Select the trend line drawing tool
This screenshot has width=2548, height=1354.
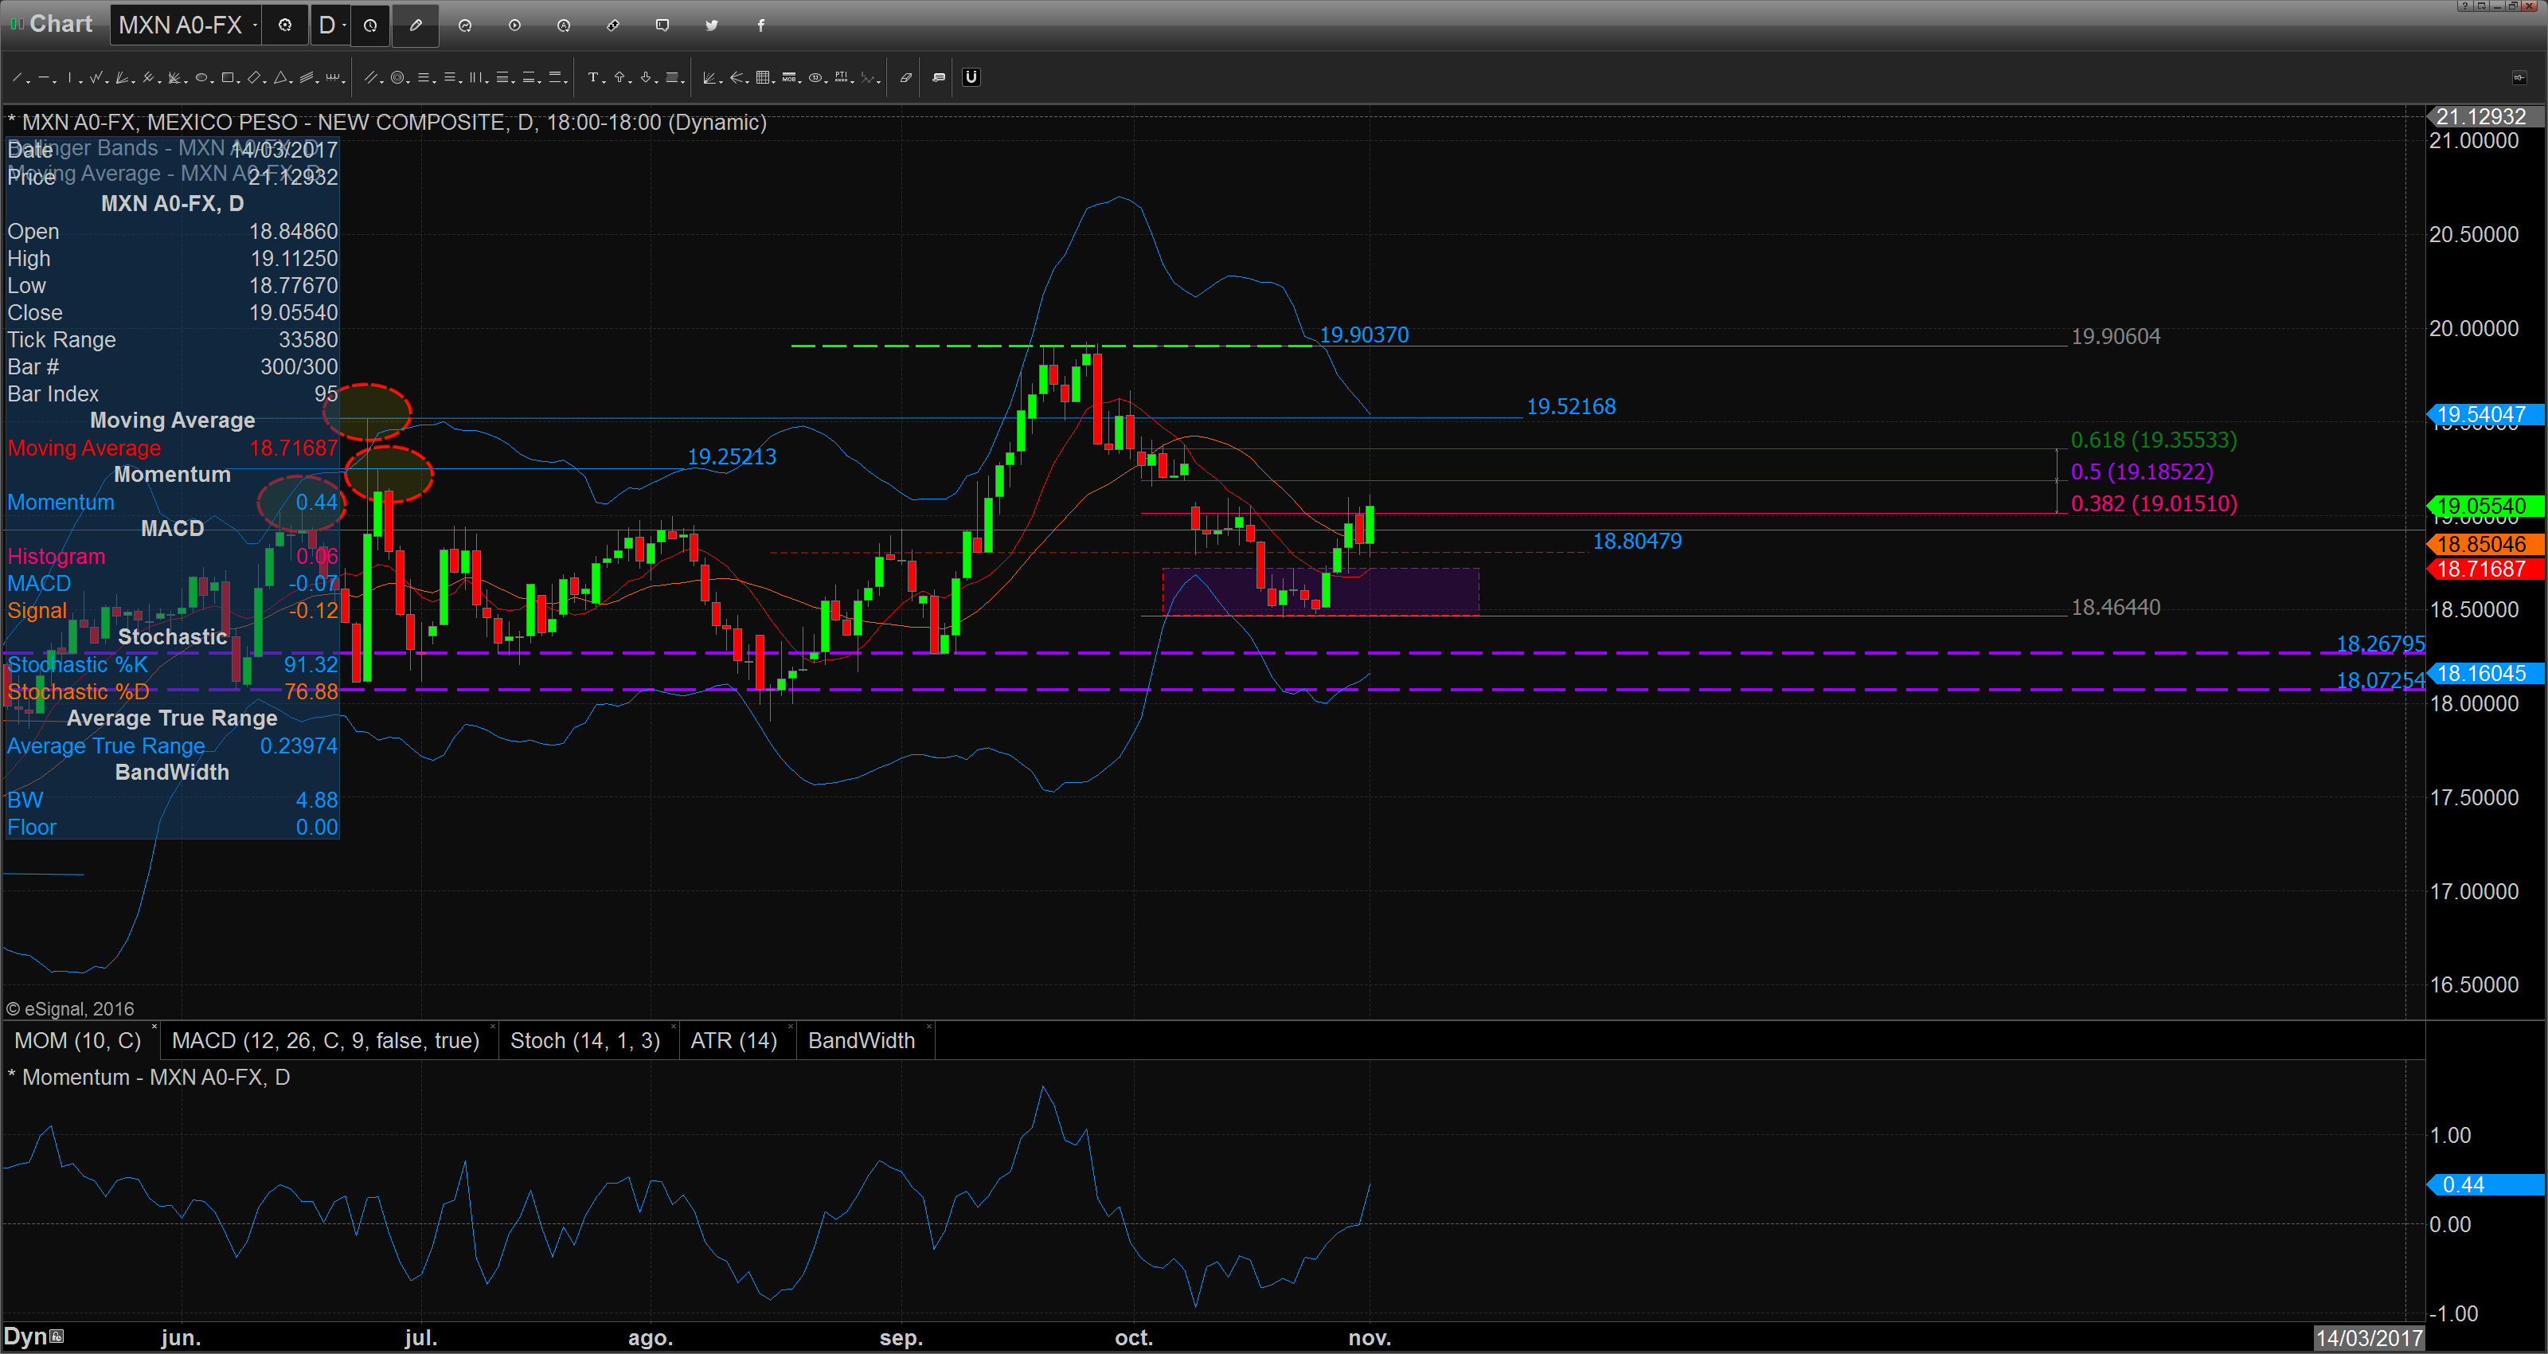click(18, 77)
